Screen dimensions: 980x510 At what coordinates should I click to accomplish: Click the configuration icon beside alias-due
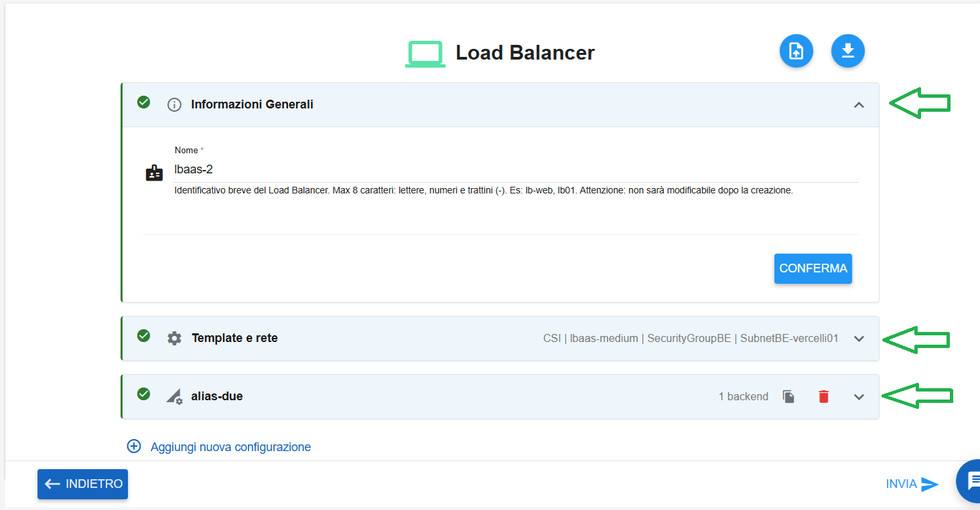point(174,396)
